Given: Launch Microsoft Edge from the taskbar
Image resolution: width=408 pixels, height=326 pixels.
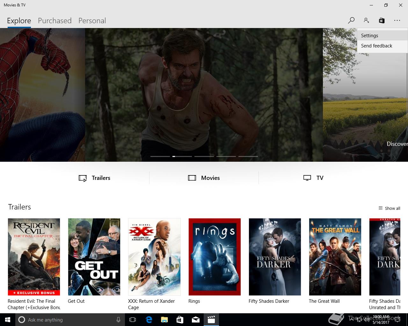Looking at the screenshot, I should [149, 320].
